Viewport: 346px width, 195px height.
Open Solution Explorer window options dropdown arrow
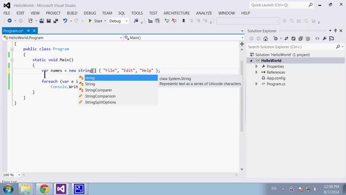330,31
